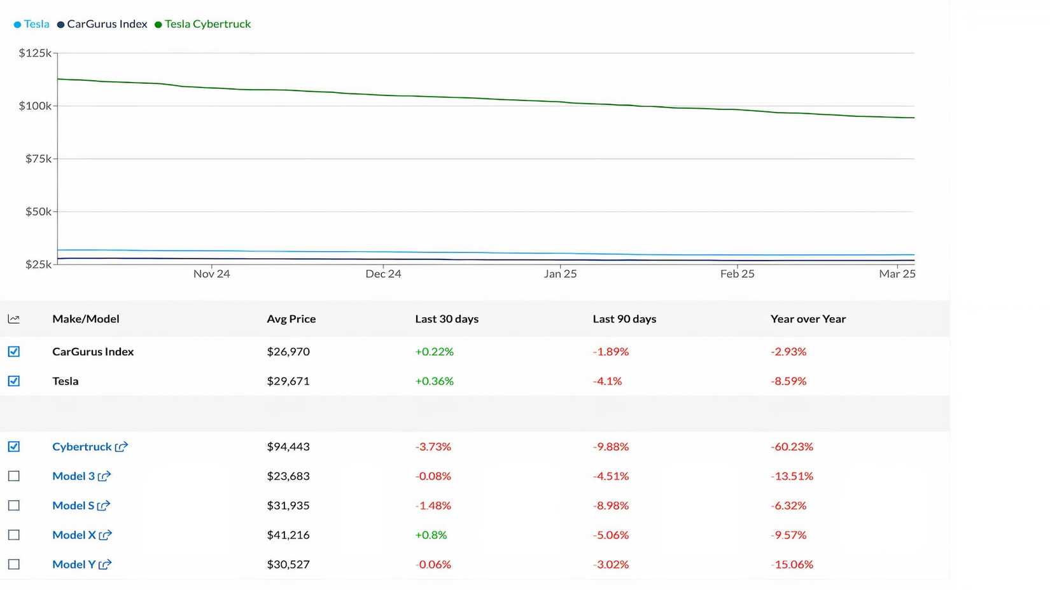Viewport: 1050px width, 590px height.
Task: Open the Model 3 link
Action: (x=73, y=476)
